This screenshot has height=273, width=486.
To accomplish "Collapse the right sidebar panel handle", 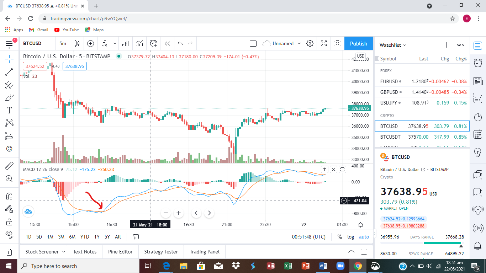I will 374,234.
